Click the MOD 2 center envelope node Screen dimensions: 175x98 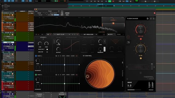(x=65, y=84)
